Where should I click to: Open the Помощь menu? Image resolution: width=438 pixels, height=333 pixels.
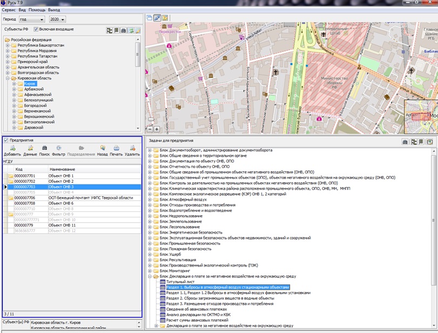(x=37, y=10)
